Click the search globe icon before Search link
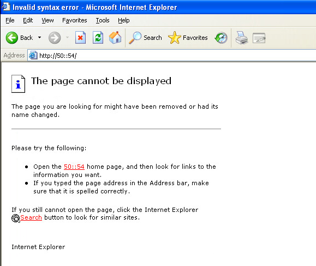The image size is (316, 266). coord(16,218)
